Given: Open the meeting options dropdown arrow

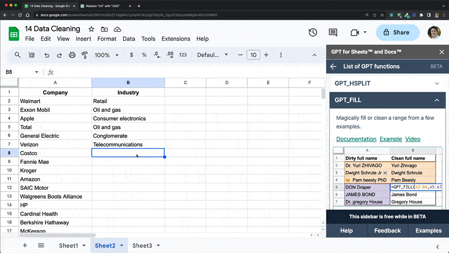Looking at the screenshot, I should click(x=365, y=32).
